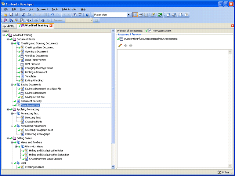
Task: Click the New Assessment name edit field
Action: click(x=66, y=105)
